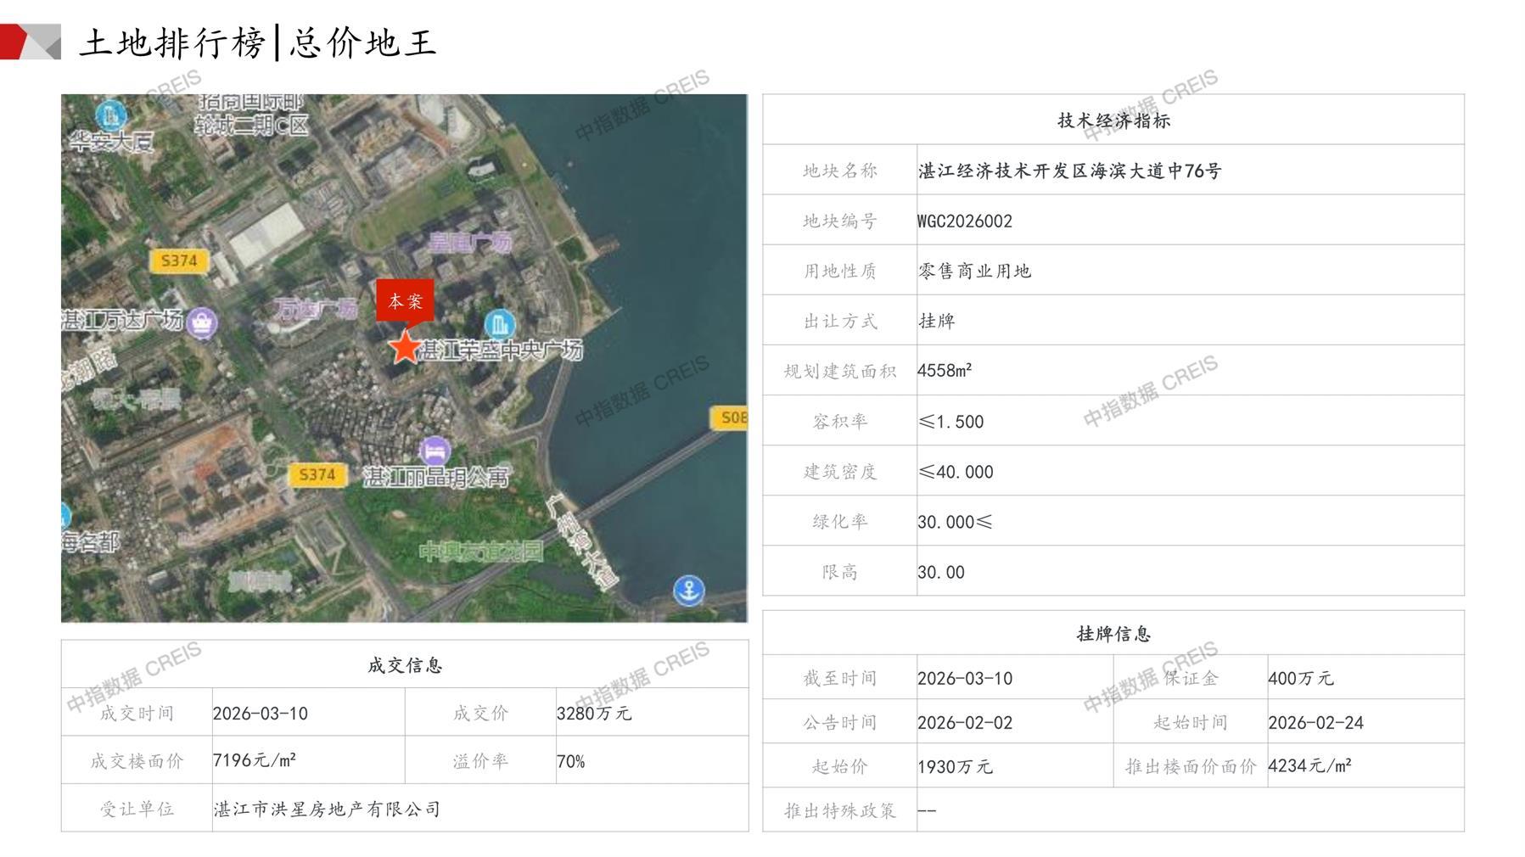Click the 技术经济指标 table header
Viewport: 1525px width, 857px height.
point(1113,120)
